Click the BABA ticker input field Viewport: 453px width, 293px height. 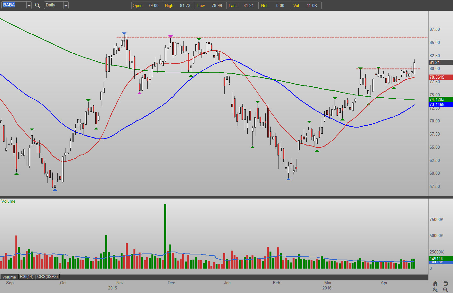tap(13, 5)
